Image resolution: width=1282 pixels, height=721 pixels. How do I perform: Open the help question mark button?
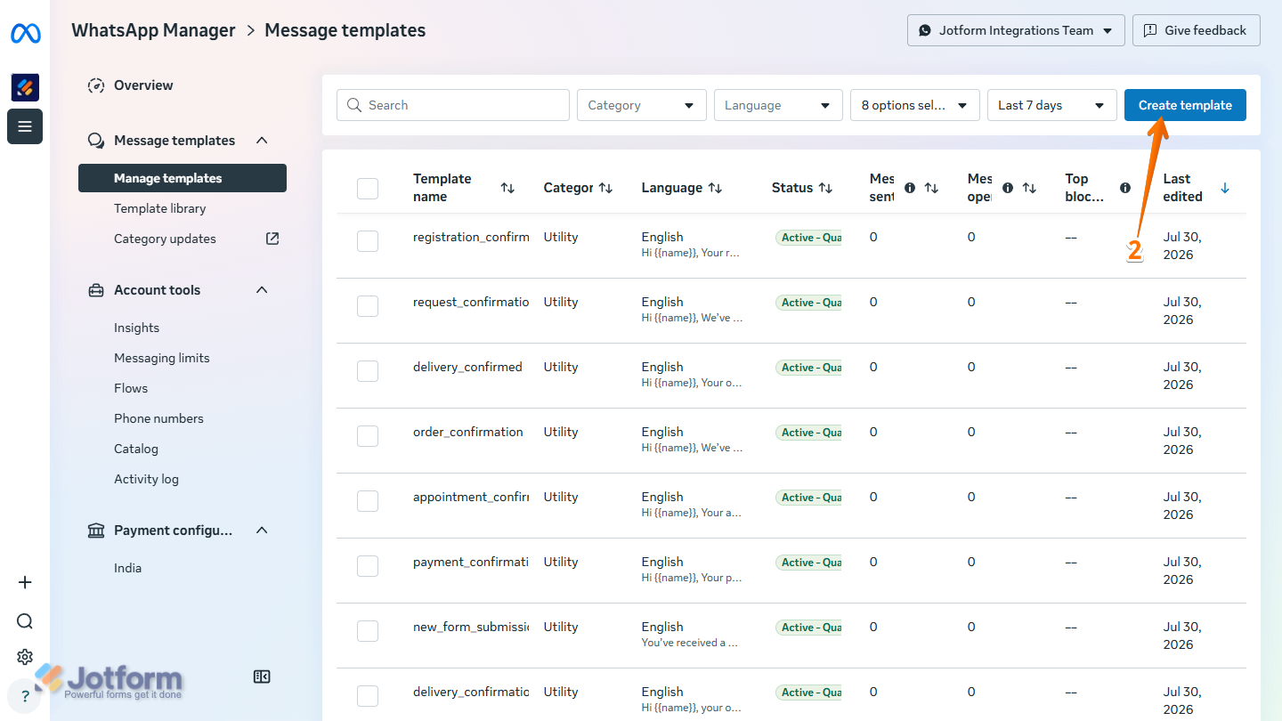pos(25,696)
